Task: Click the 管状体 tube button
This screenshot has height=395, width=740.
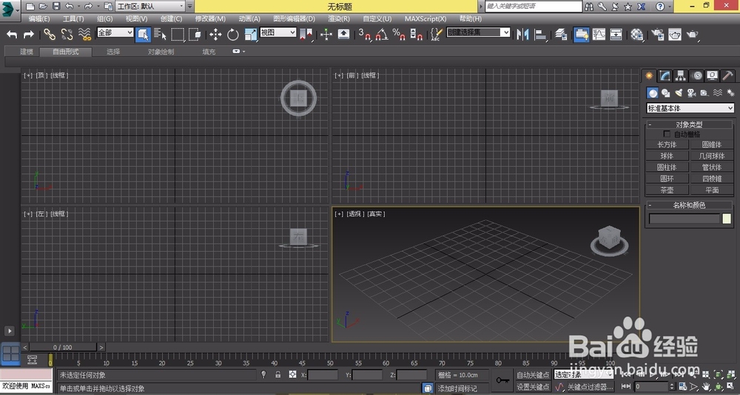Action: point(712,167)
